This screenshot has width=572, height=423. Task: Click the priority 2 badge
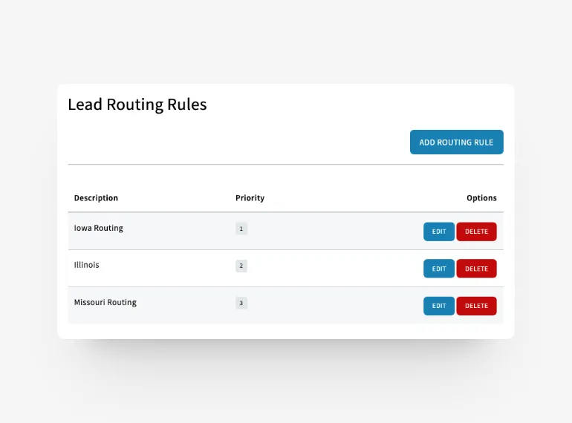pyautogui.click(x=241, y=266)
